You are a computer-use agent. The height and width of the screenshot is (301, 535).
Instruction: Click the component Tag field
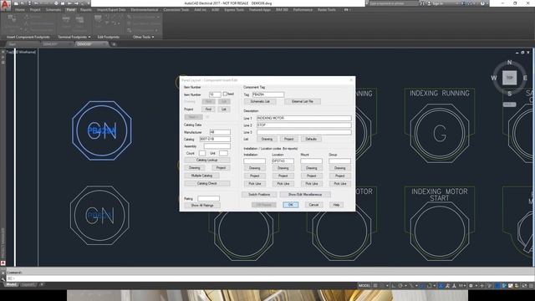[267, 94]
